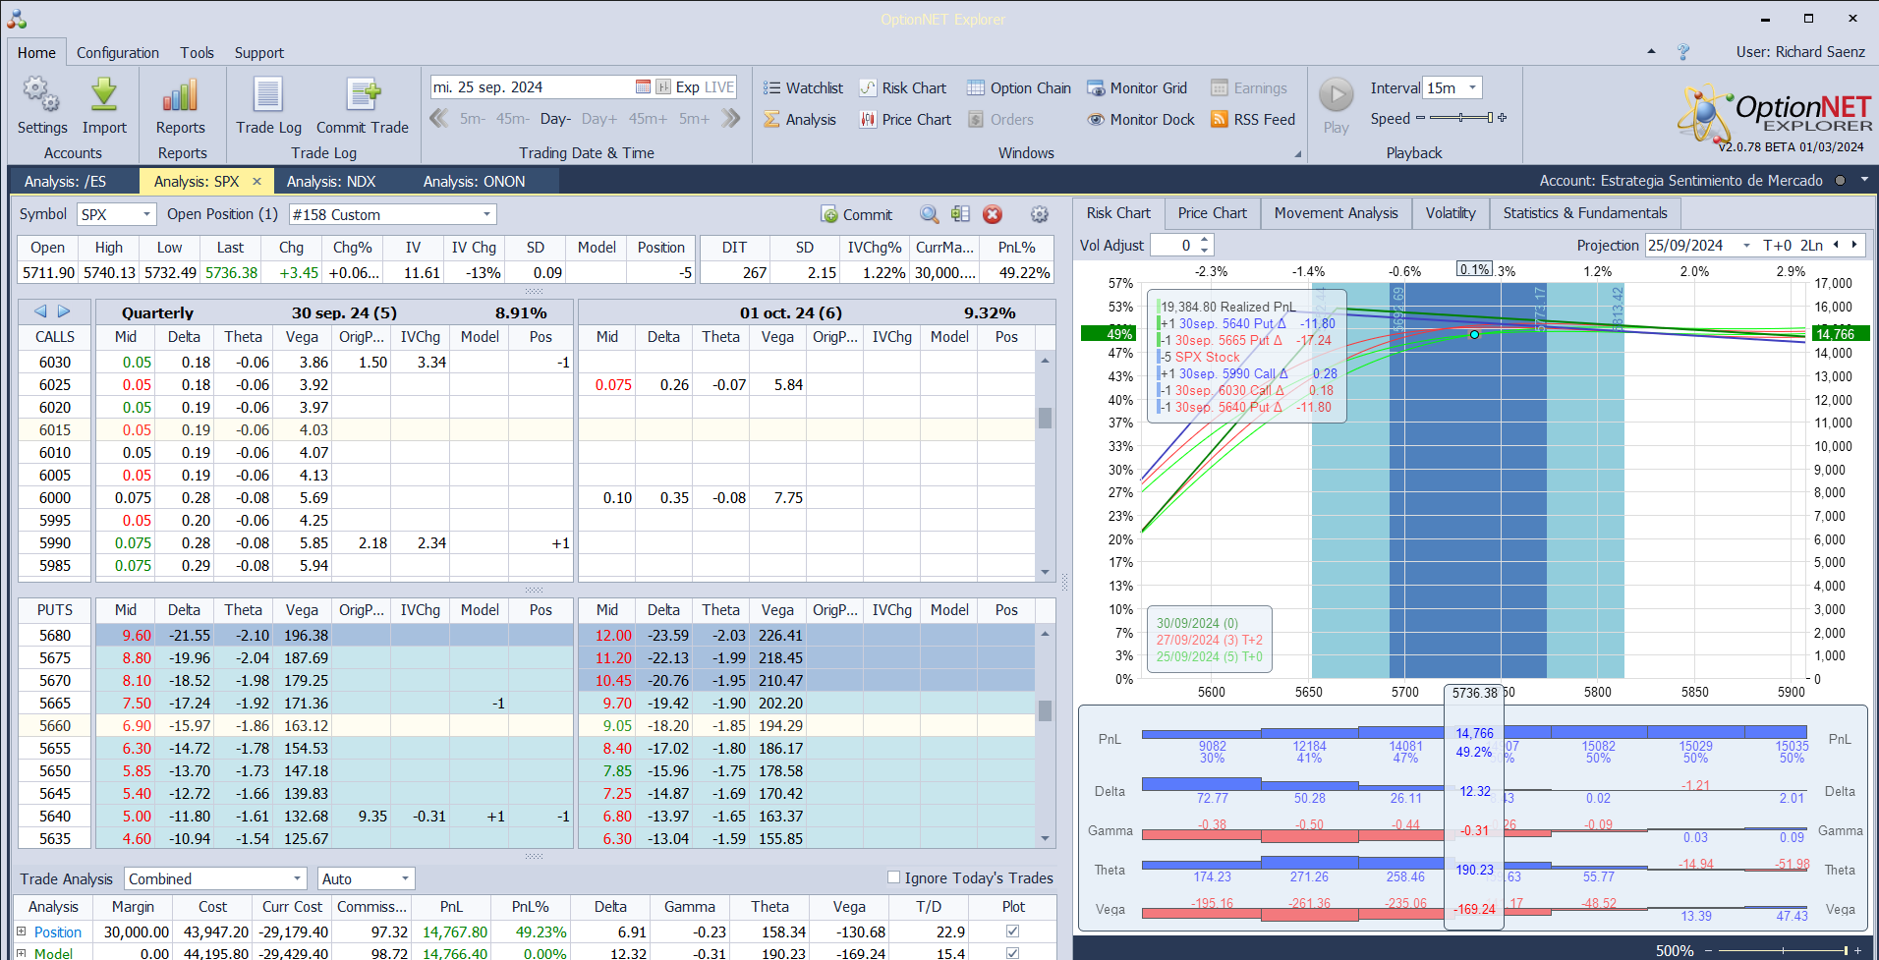Viewport: 1879px width, 960px height.
Task: Open the Tools ribbon tab
Action: tap(197, 53)
